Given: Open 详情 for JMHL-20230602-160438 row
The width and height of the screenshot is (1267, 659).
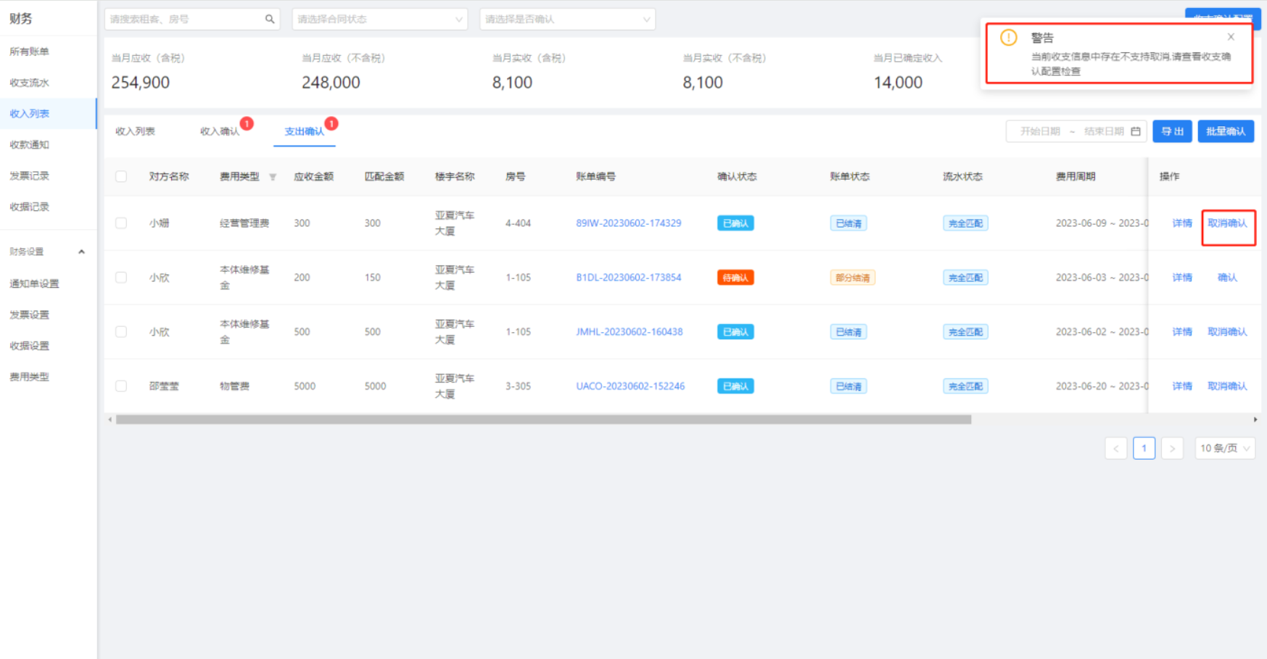Looking at the screenshot, I should click(x=1182, y=332).
